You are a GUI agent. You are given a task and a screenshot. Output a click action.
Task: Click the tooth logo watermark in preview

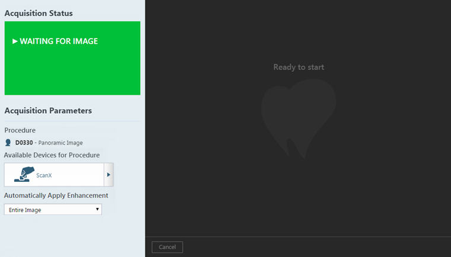coord(298,118)
